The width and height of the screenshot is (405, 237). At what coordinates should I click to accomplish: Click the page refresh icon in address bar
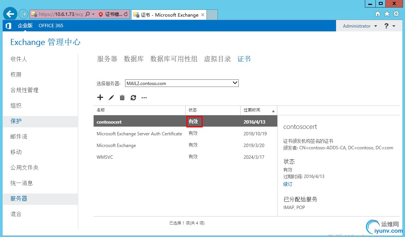coord(126,14)
